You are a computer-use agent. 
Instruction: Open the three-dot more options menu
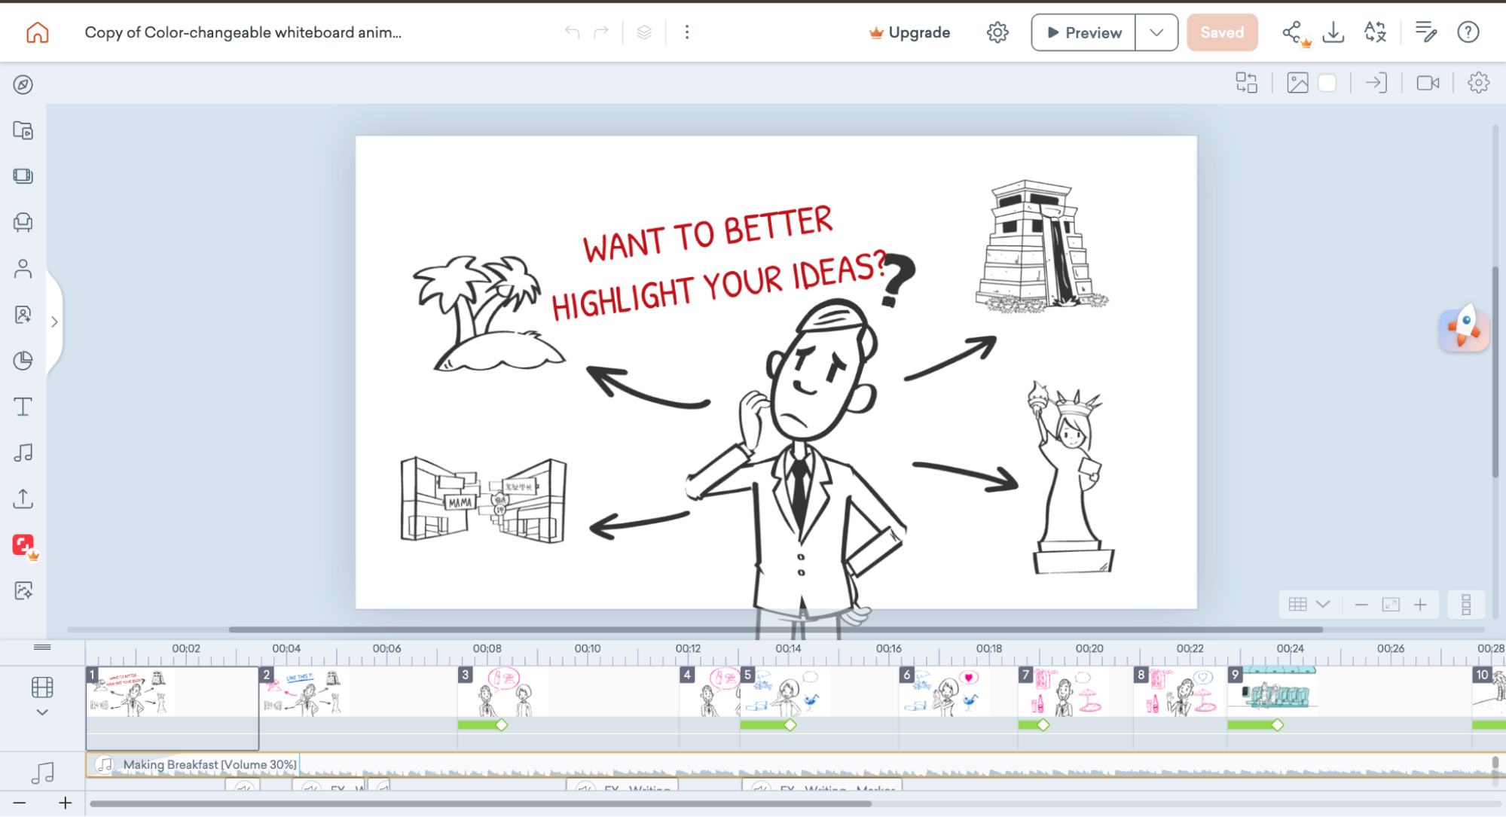pos(687,32)
